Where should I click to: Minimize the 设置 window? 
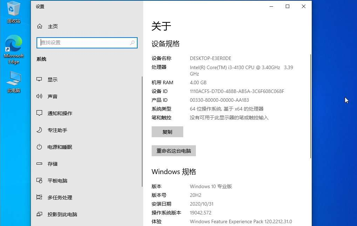[271, 6]
